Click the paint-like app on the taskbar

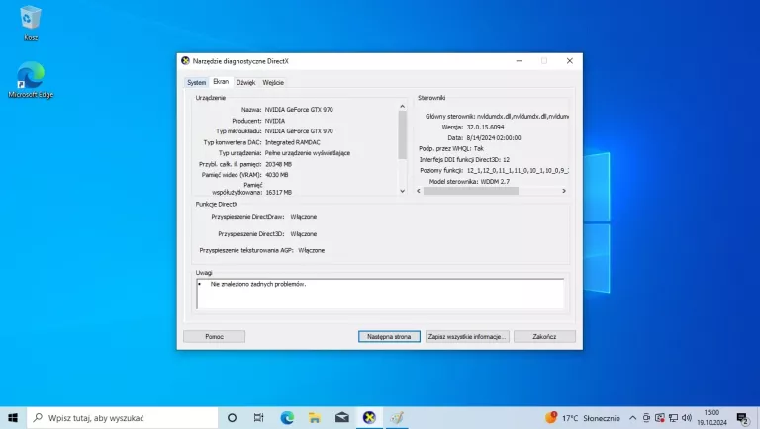(x=397, y=418)
